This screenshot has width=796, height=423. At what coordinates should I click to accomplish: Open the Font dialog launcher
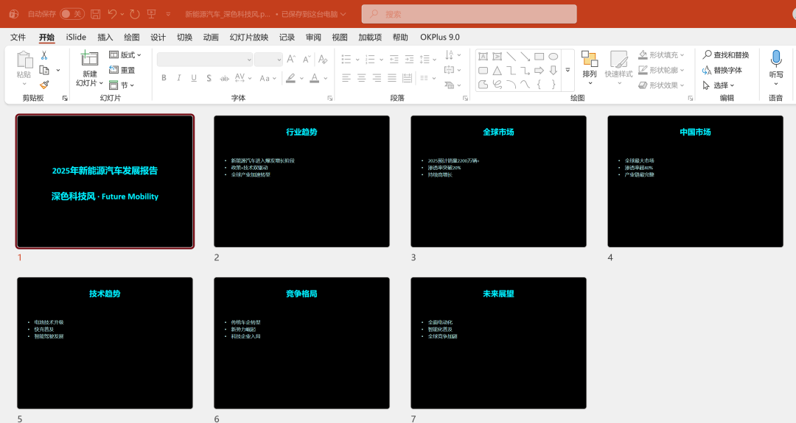[x=330, y=99]
